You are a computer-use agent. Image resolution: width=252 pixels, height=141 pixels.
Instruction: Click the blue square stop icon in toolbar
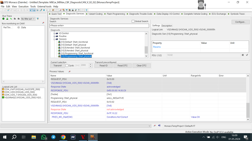(x=44, y=10)
